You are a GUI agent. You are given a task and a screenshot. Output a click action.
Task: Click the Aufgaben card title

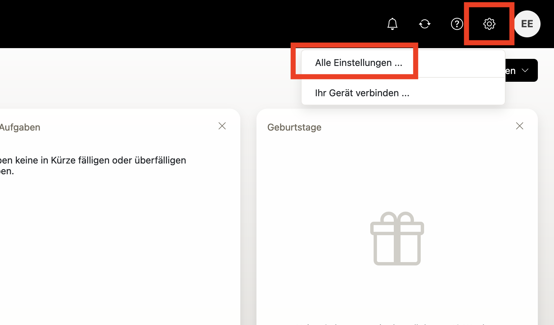tap(20, 127)
